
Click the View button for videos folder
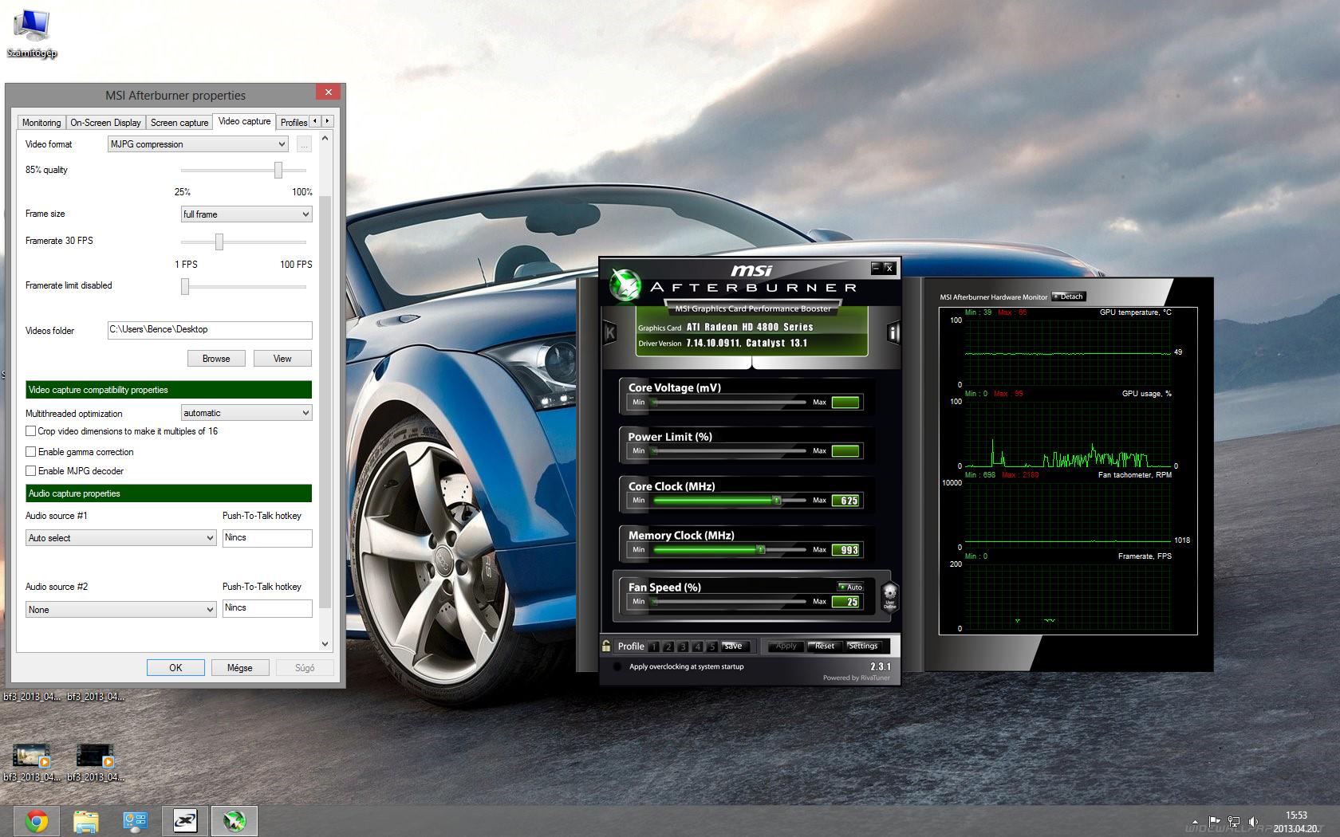point(282,359)
